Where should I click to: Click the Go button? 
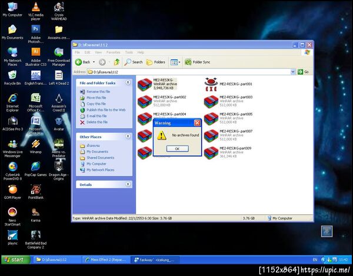pos(303,72)
